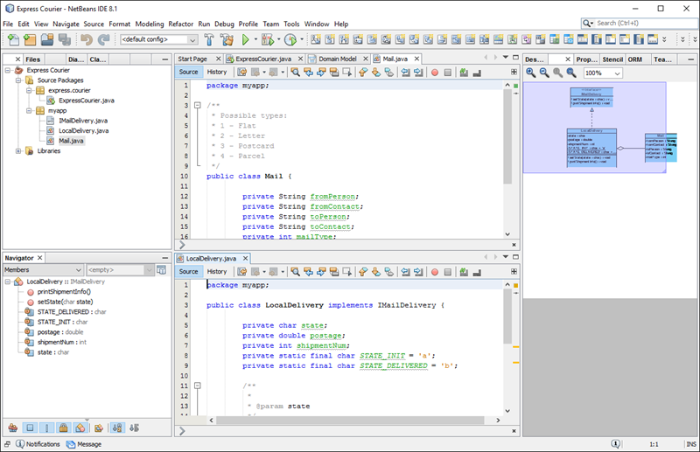Click the zoom in icon in diagram panel
Viewport: 700px width, 452px height.
coord(531,73)
